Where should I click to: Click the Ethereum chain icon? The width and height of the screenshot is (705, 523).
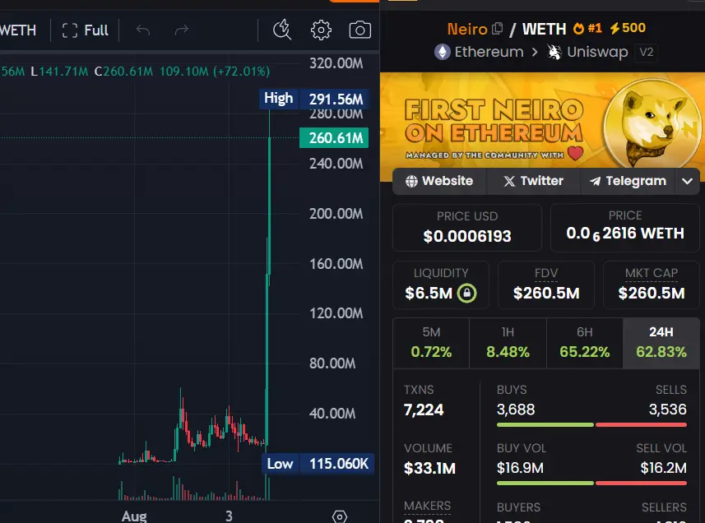(443, 52)
